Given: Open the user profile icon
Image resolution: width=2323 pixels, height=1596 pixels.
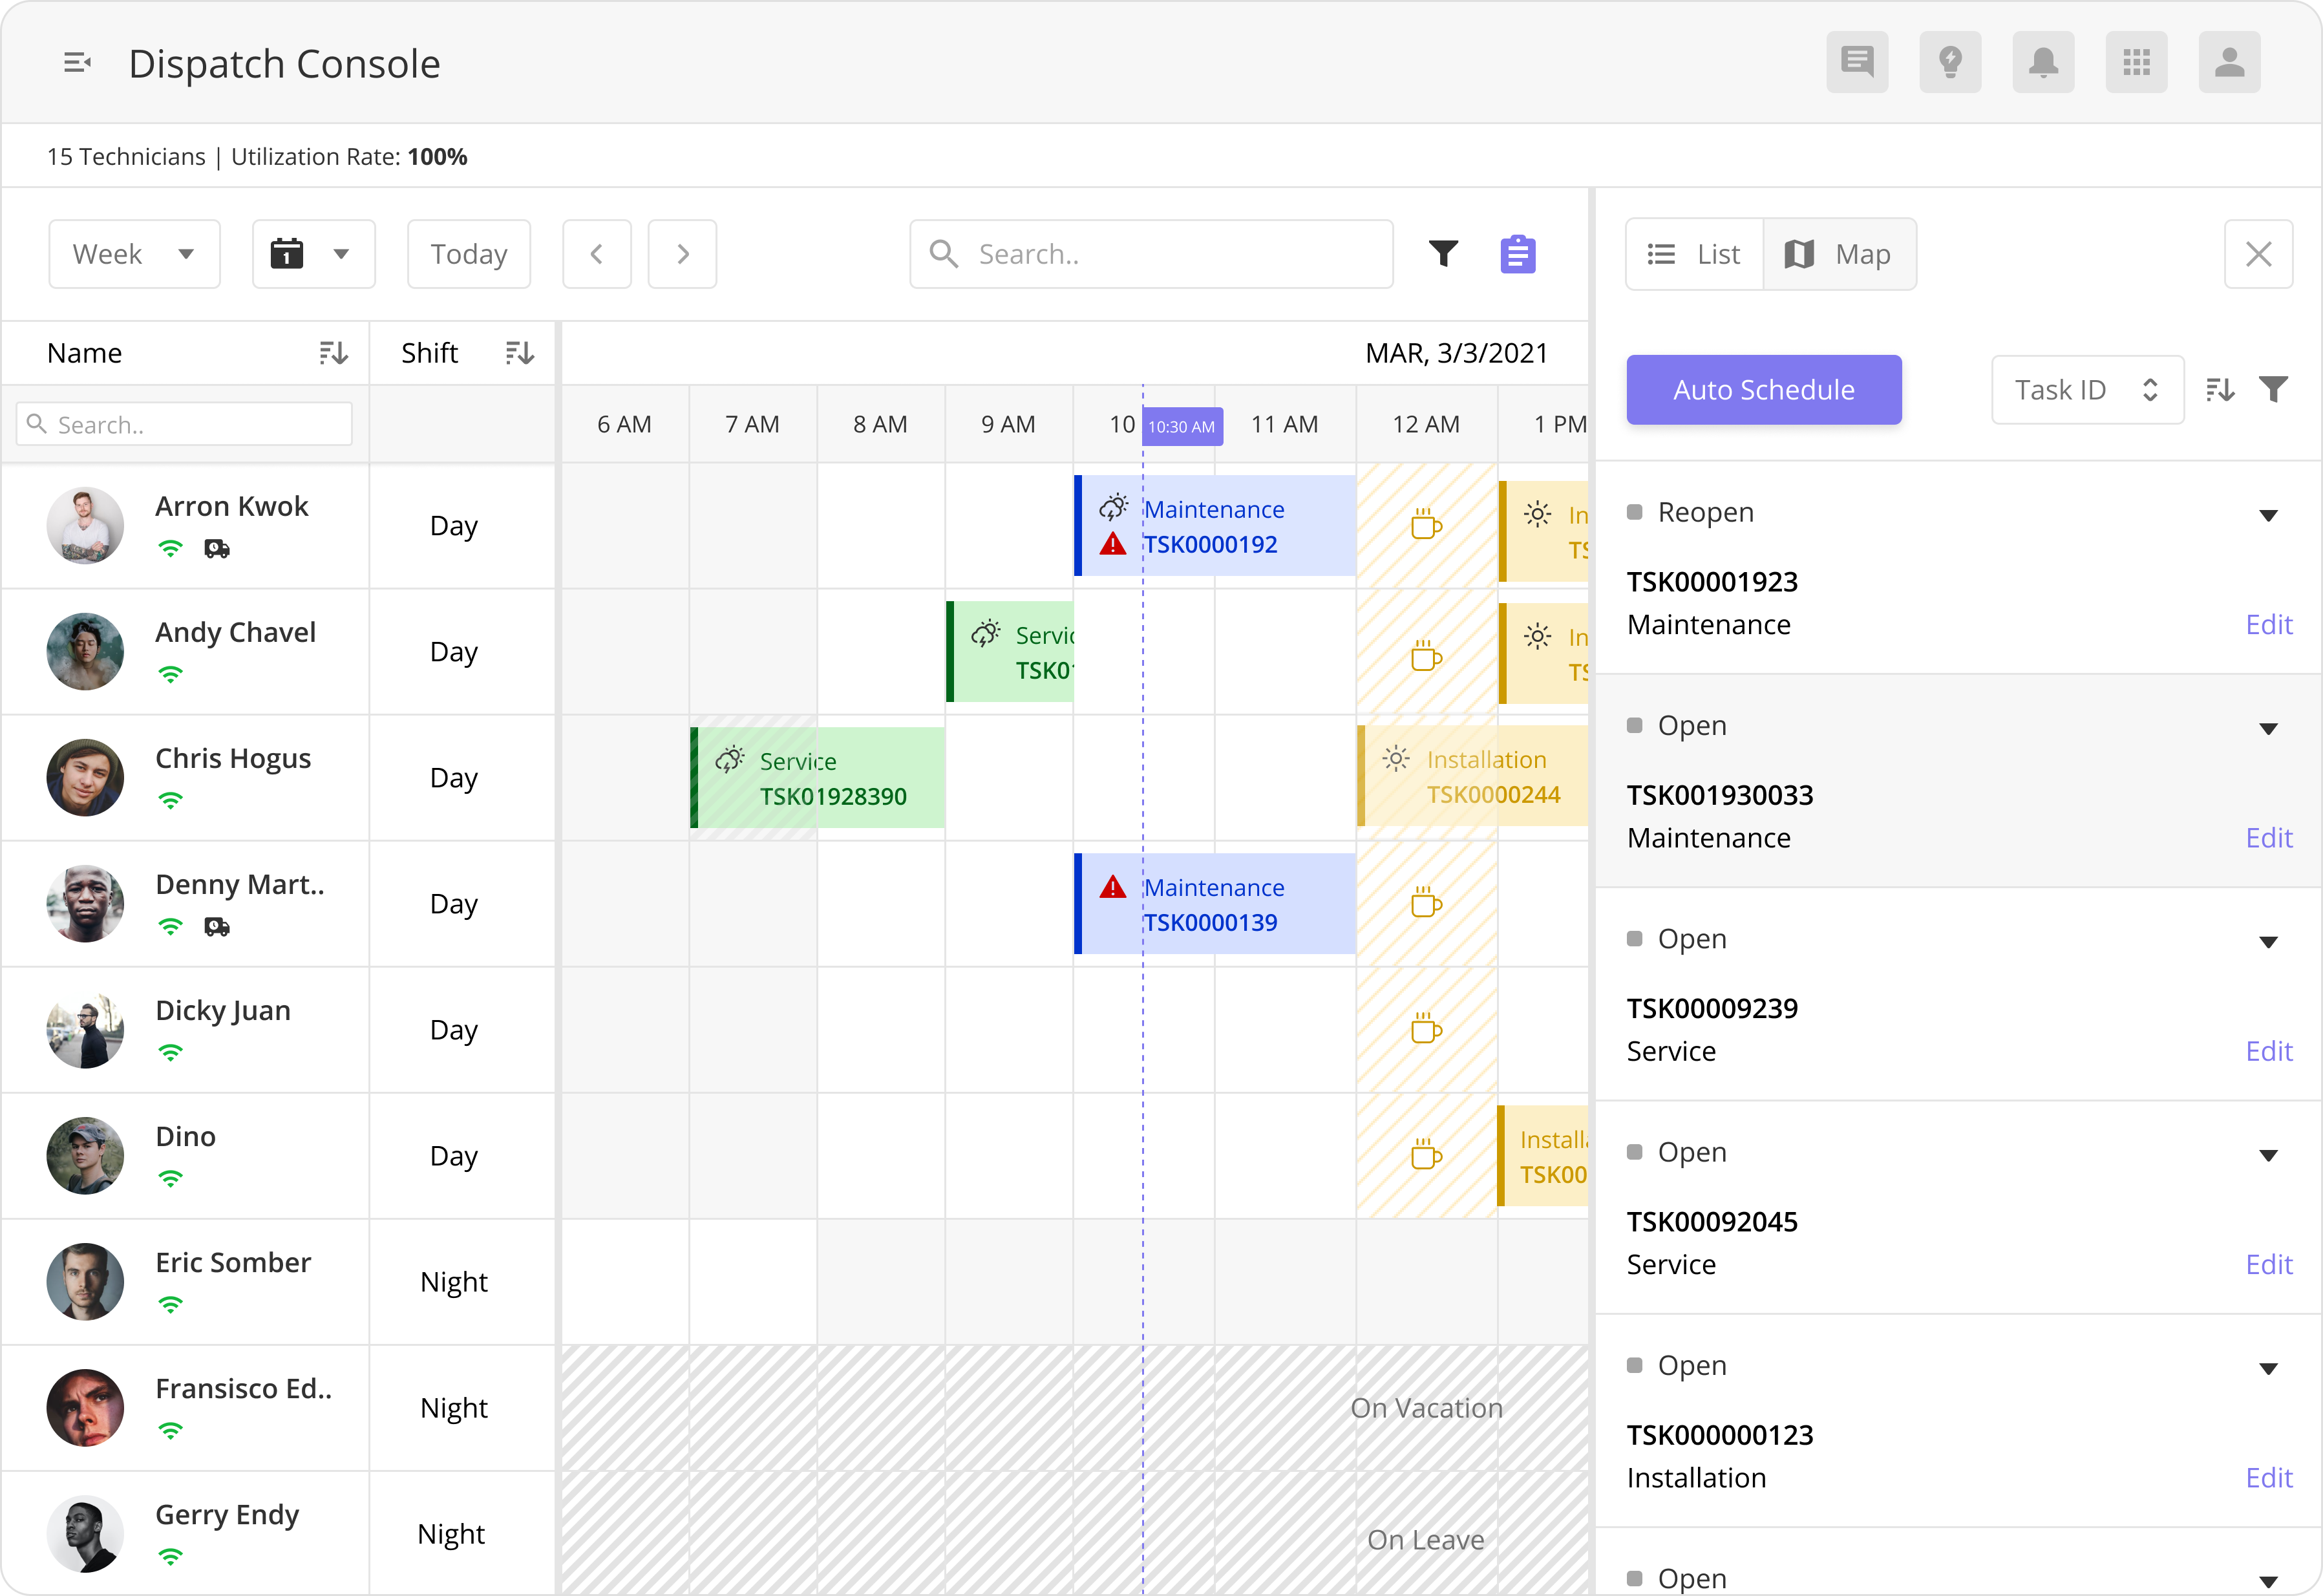Looking at the screenshot, I should [2229, 62].
